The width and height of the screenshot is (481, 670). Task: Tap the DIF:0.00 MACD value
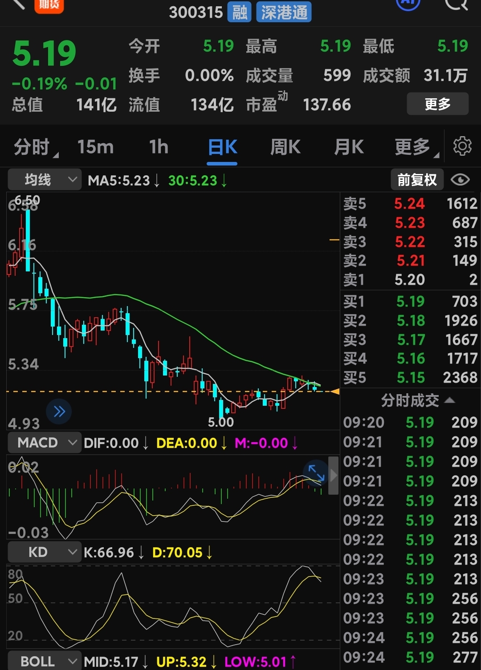115,443
